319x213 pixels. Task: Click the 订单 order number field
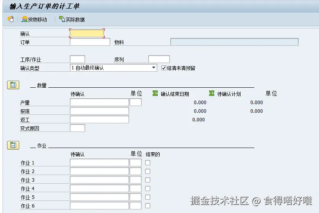(x=90, y=42)
